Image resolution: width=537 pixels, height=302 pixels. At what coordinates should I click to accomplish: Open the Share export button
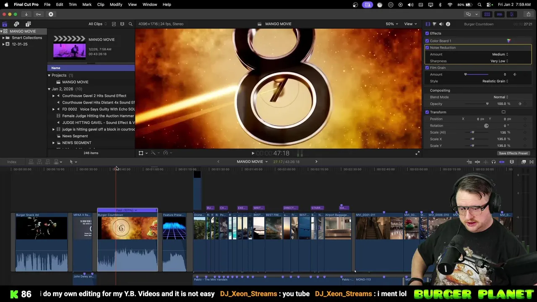(x=528, y=14)
